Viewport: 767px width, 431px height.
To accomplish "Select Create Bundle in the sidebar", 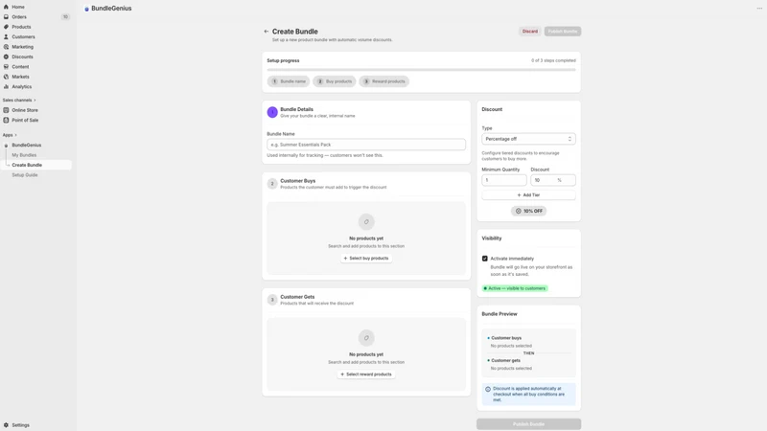I will click(x=36, y=165).
